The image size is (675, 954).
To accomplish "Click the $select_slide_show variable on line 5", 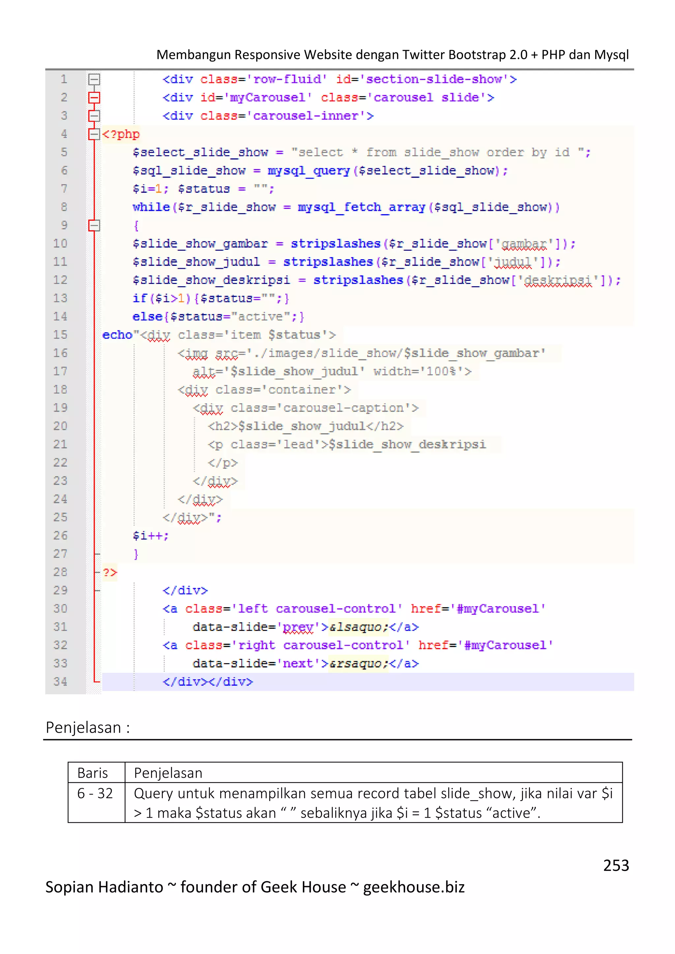I will click(x=200, y=153).
